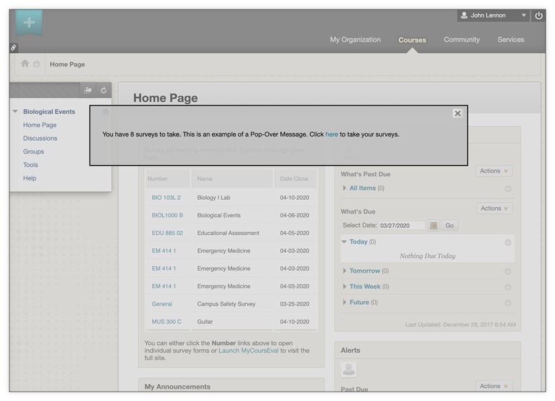Click the home icon in breadcrumb

(25, 64)
